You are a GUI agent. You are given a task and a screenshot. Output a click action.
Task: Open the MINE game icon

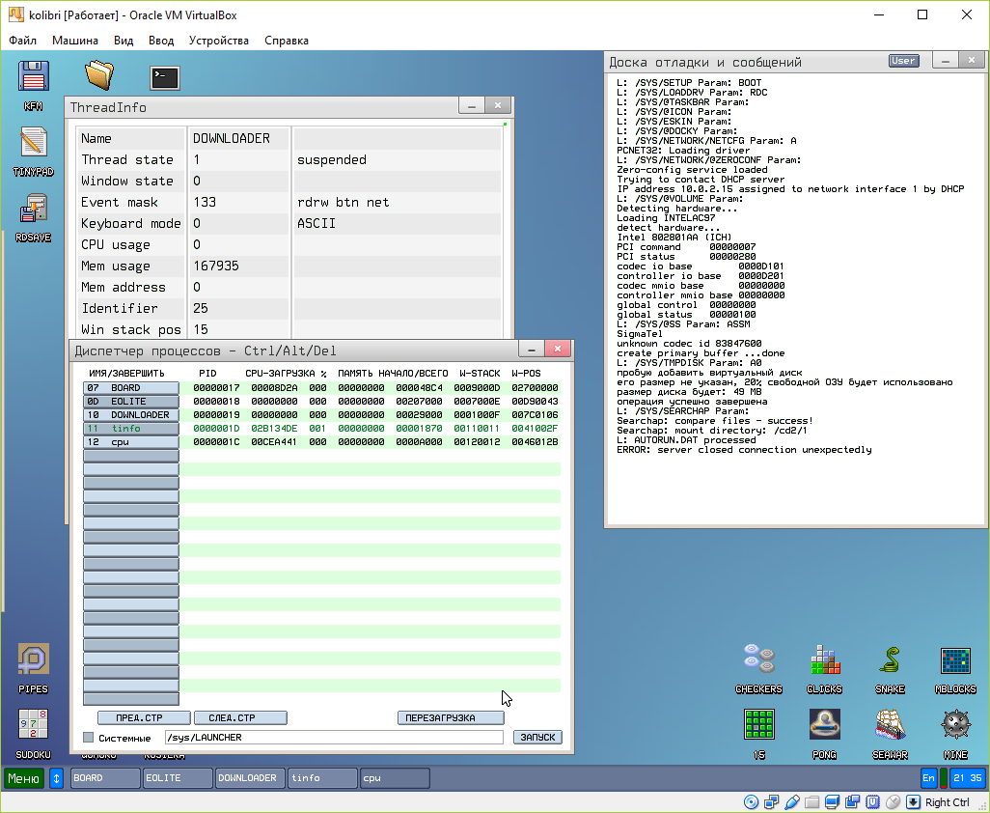[954, 725]
